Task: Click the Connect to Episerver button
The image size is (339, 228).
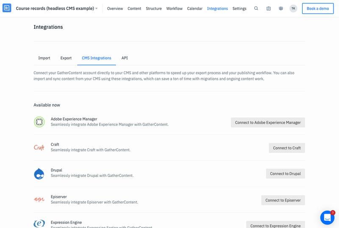Action: [283, 200]
